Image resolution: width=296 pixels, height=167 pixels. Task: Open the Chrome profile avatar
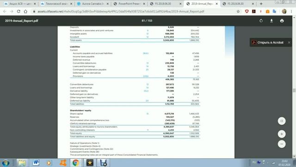pos(284,11)
